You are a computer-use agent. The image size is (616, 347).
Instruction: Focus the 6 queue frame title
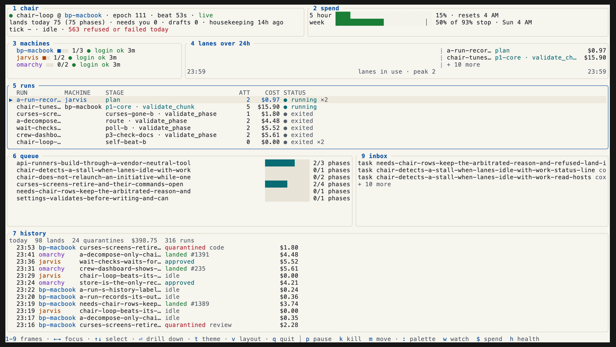pyautogui.click(x=25, y=156)
